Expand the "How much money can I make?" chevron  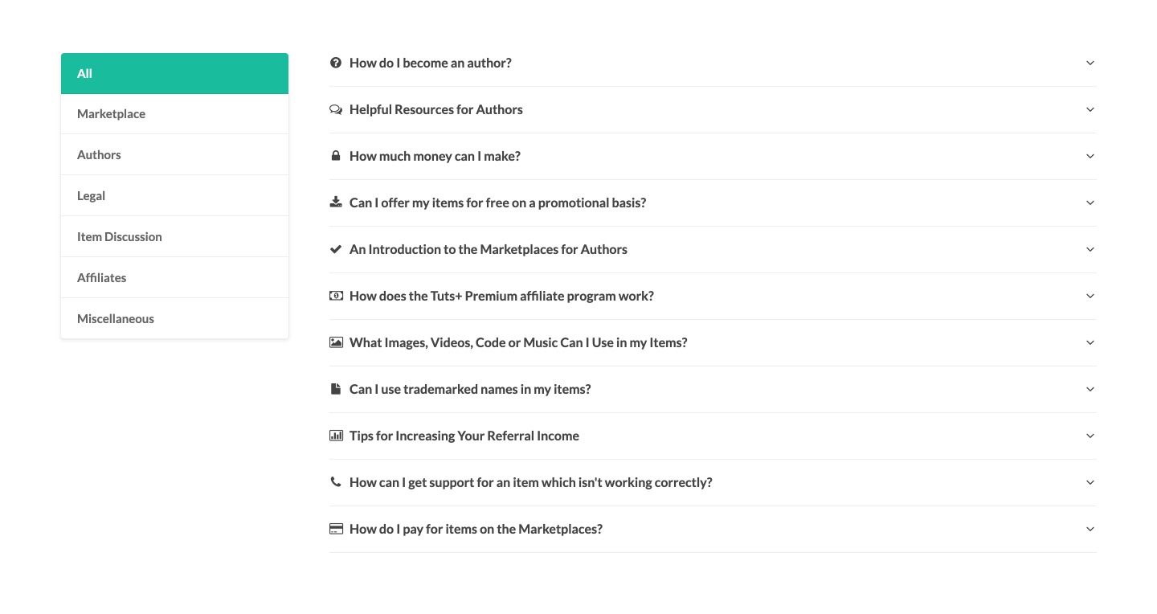point(1090,156)
